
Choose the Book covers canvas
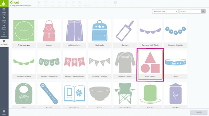[74, 95]
